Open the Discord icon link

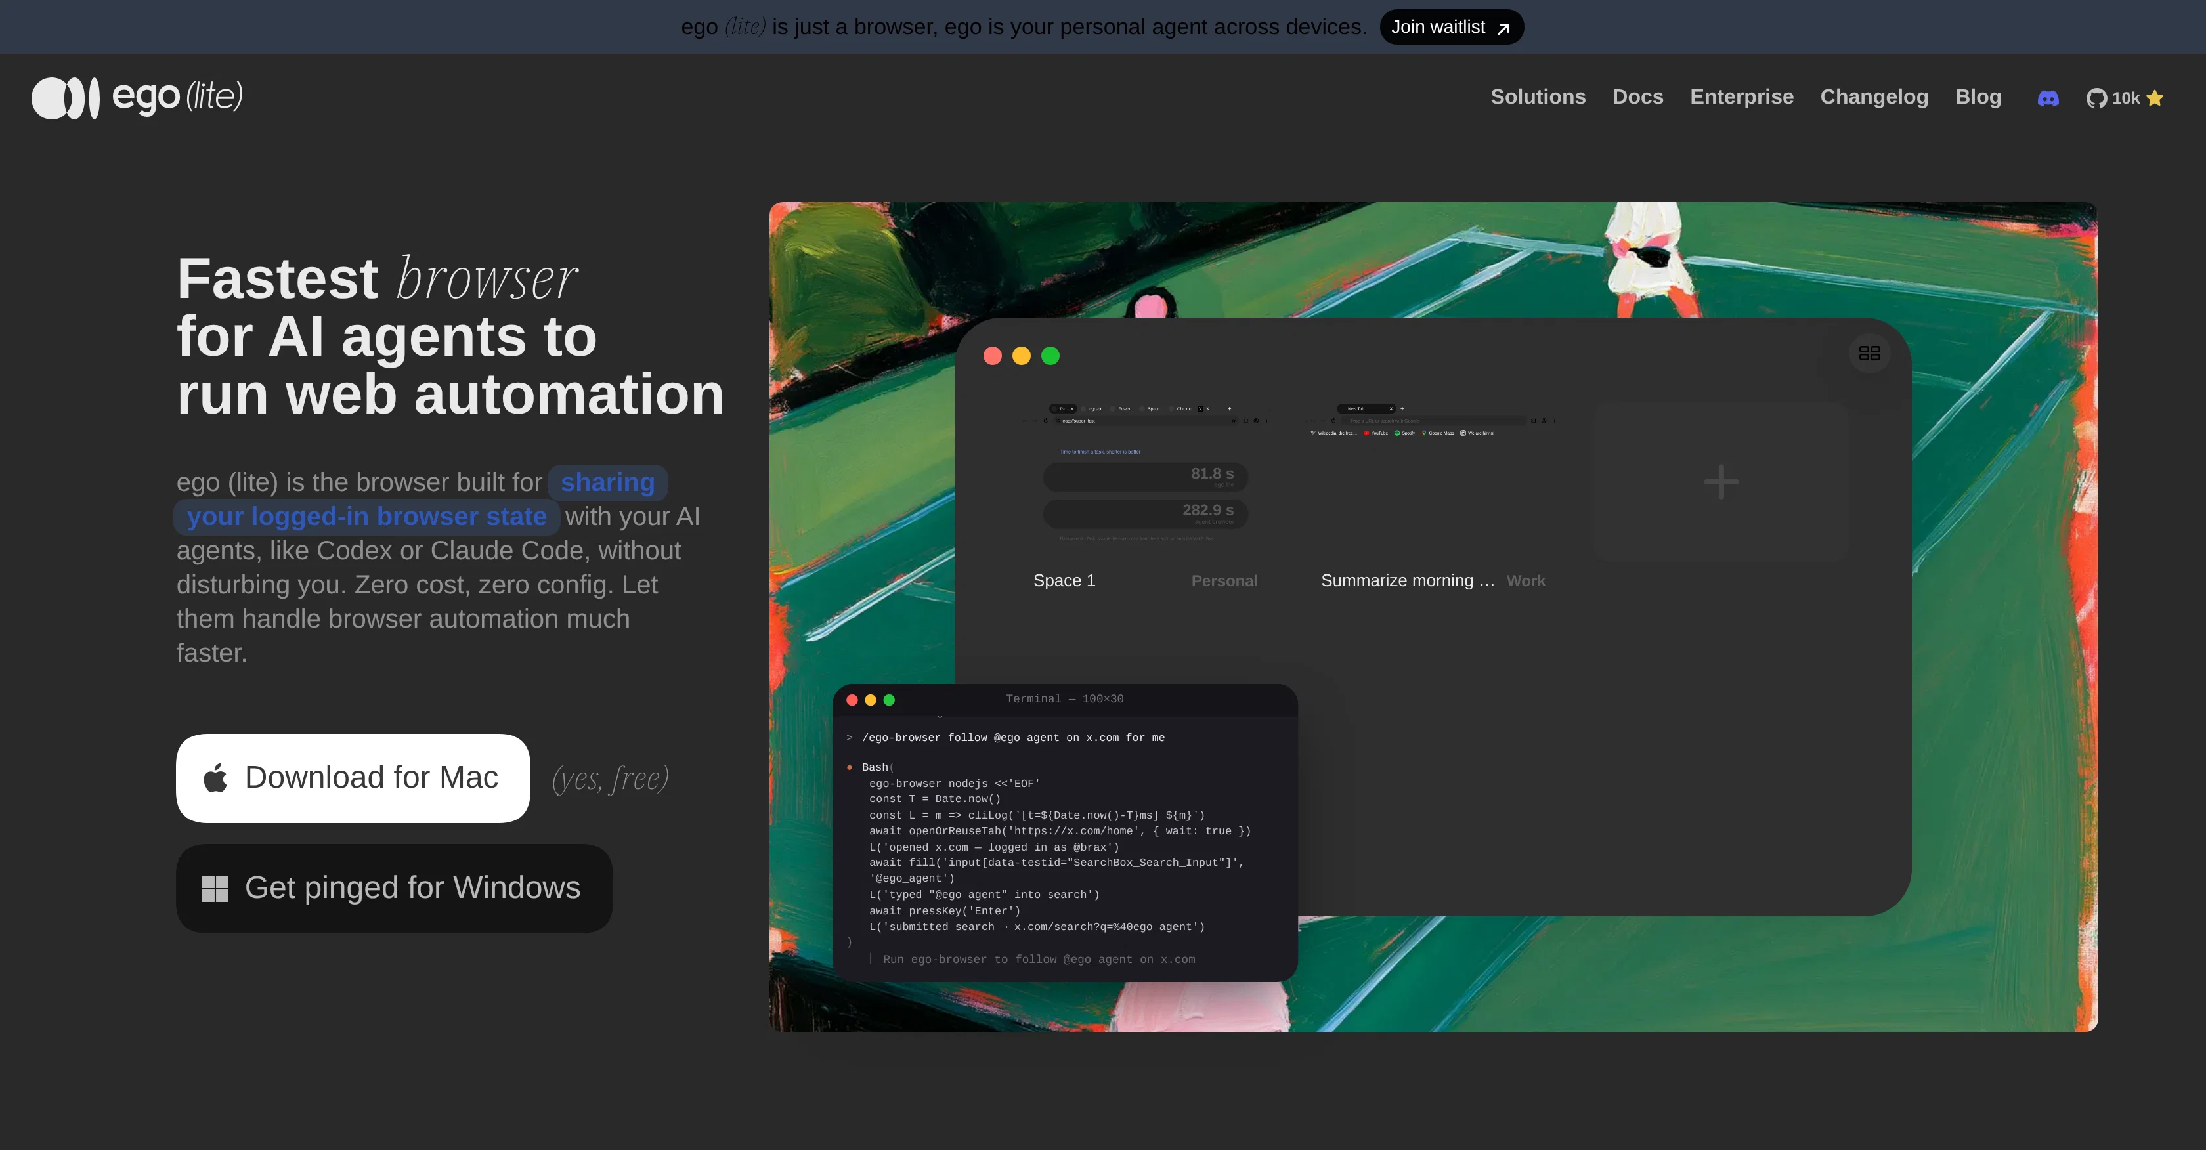coord(2048,98)
